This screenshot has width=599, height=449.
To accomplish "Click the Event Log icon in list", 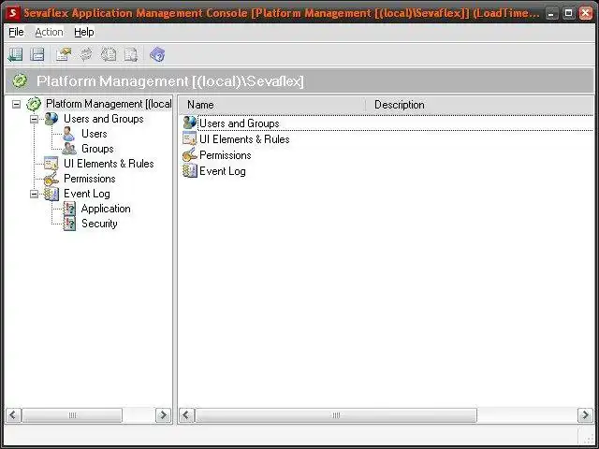I will 189,170.
